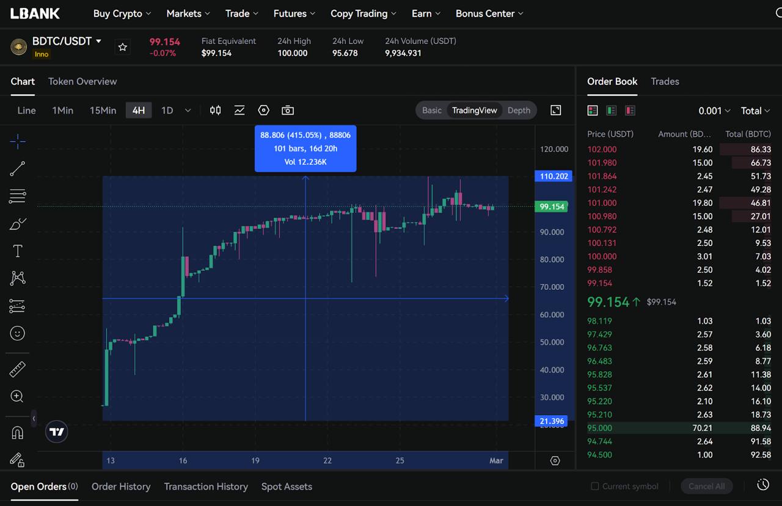Toggle the magnet snapping mode
The width and height of the screenshot is (782, 506).
tap(18, 433)
